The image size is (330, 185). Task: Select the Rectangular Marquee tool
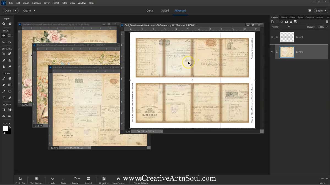coord(10,35)
